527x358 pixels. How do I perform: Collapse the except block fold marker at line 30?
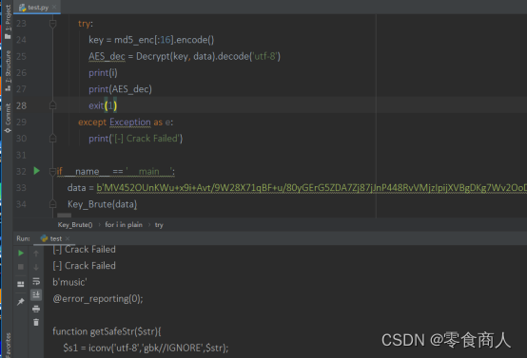(52, 139)
